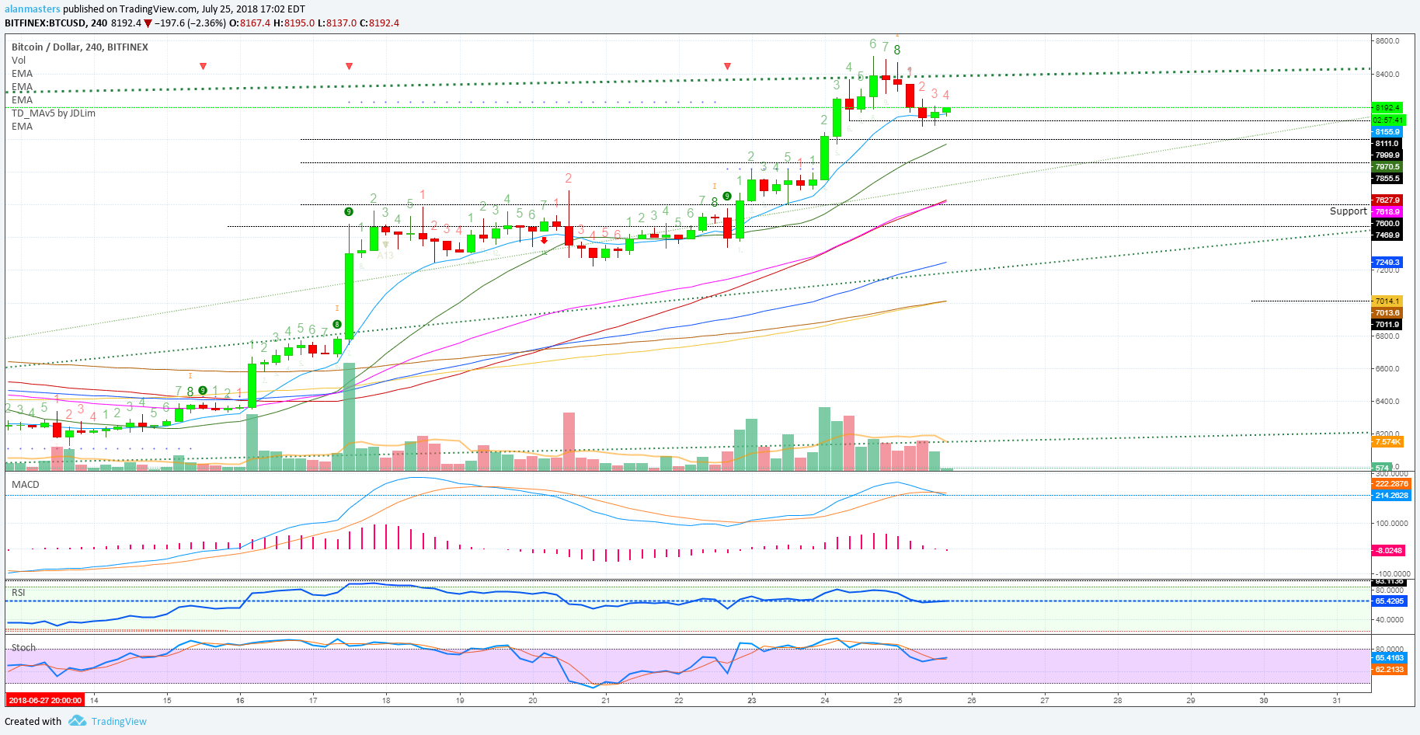Select the black 7011.9 price label
Viewport: 1420px width, 735px height.
(1387, 325)
